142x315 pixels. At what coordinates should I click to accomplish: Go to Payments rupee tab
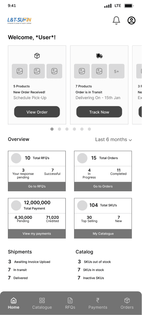coord(98,304)
